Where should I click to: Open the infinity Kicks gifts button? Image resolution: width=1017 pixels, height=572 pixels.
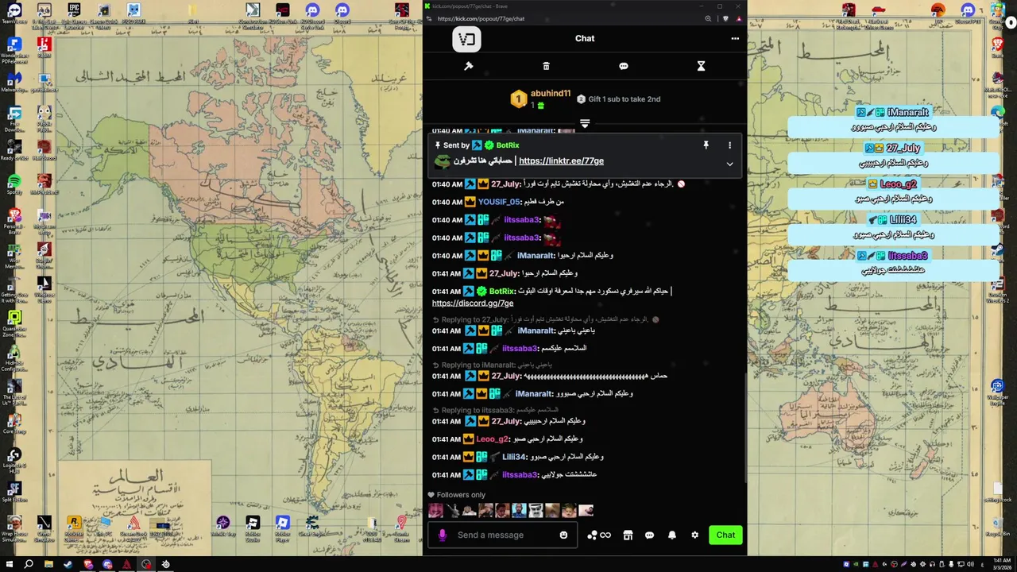coord(599,535)
